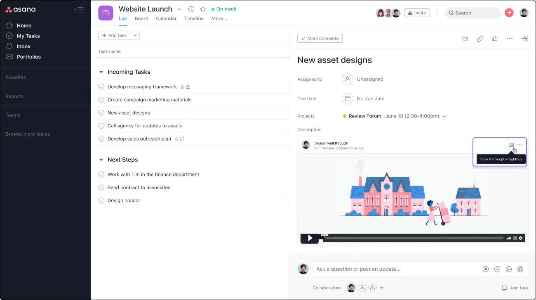Toggle completion circle for 'Send contract to associates'
This screenshot has height=300, width=536.
(101, 187)
